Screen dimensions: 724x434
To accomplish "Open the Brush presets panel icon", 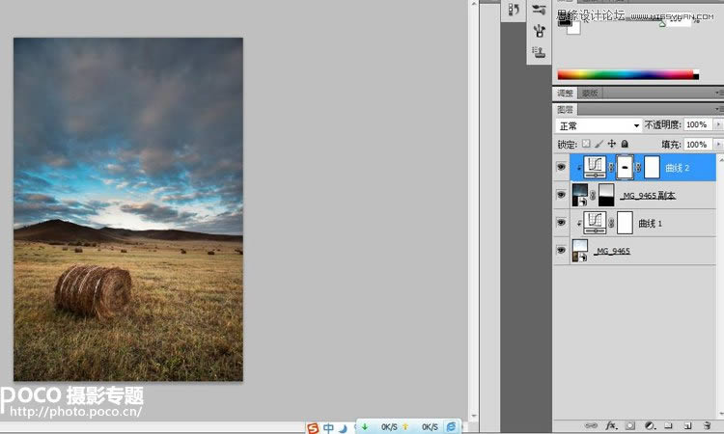I will coord(539,10).
